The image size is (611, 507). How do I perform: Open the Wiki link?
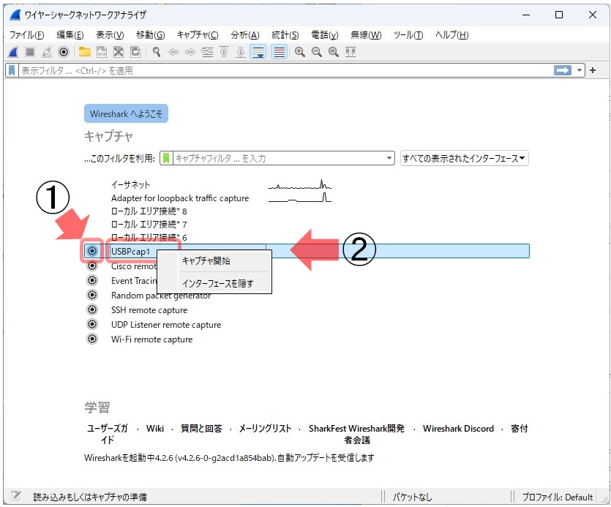pyautogui.click(x=155, y=429)
